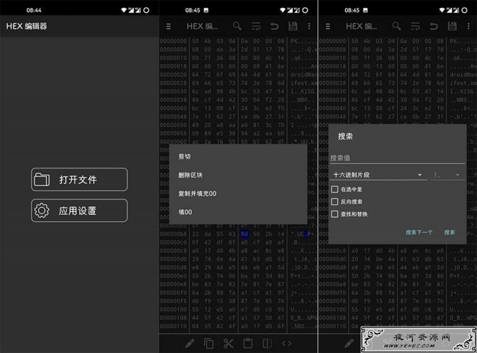Screen dimensions: 477x353
Task: Tap the copy icon in middle bottom bar
Action: click(x=209, y=344)
